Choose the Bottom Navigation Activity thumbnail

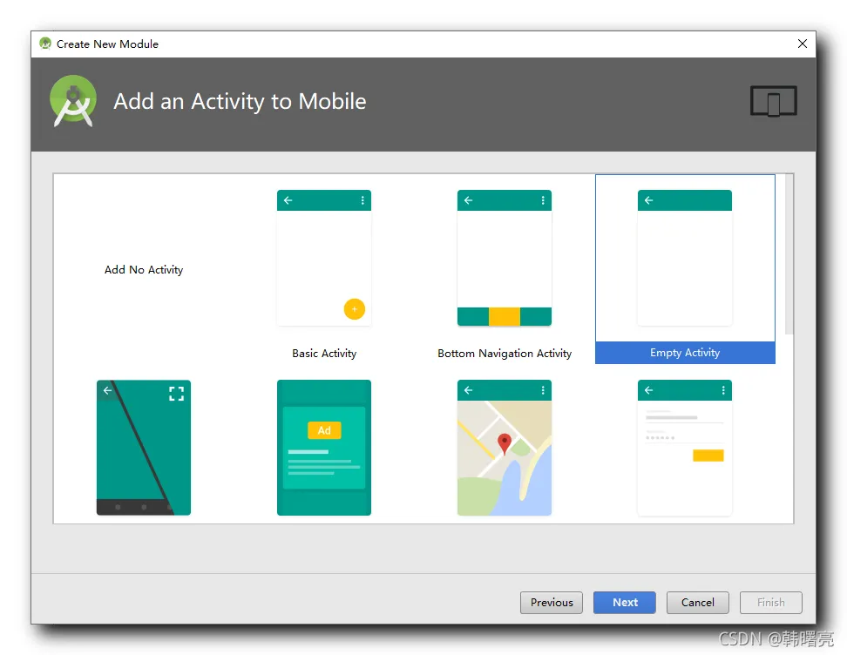pyautogui.click(x=505, y=258)
